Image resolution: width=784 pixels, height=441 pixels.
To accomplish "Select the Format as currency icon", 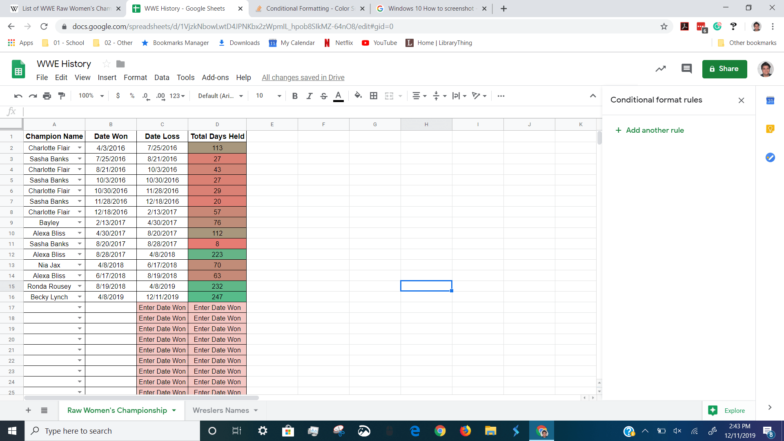I will (x=118, y=96).
